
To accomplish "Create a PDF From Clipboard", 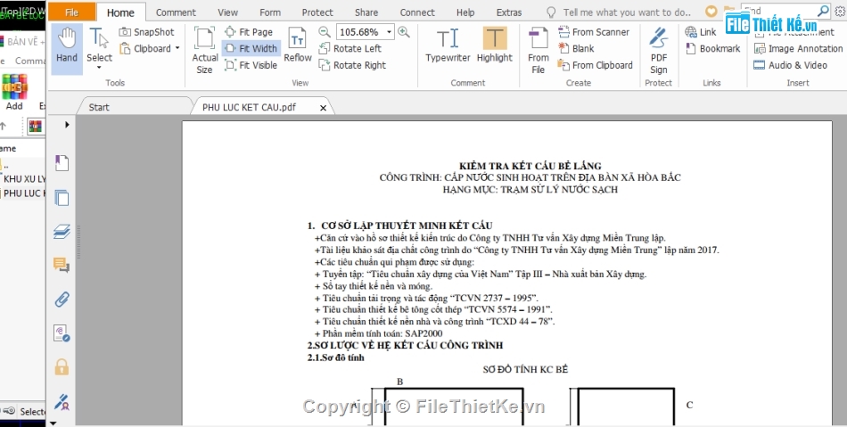I will pos(596,65).
